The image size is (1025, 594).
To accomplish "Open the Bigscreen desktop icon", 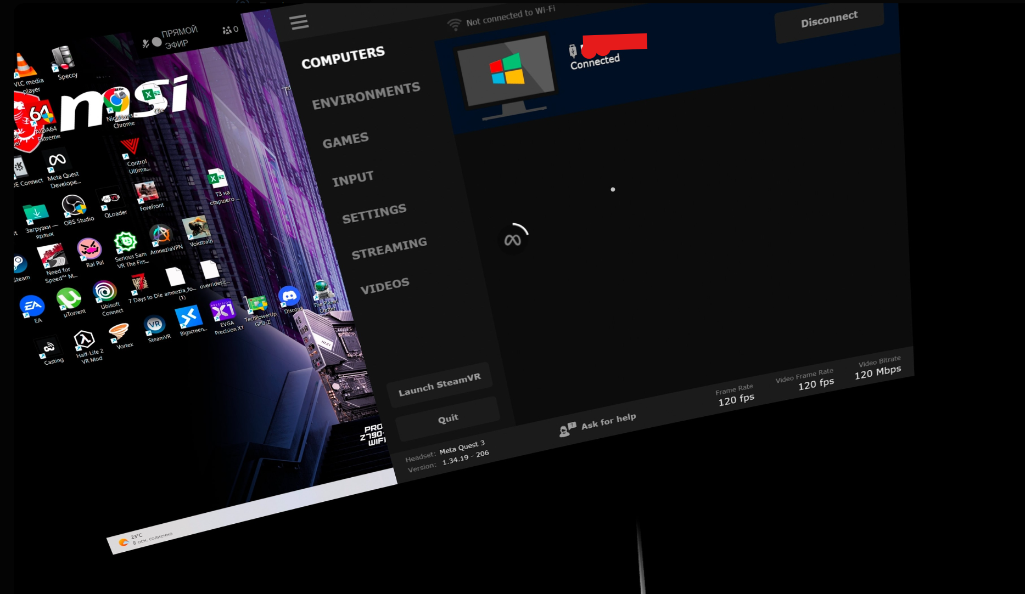I will [191, 321].
